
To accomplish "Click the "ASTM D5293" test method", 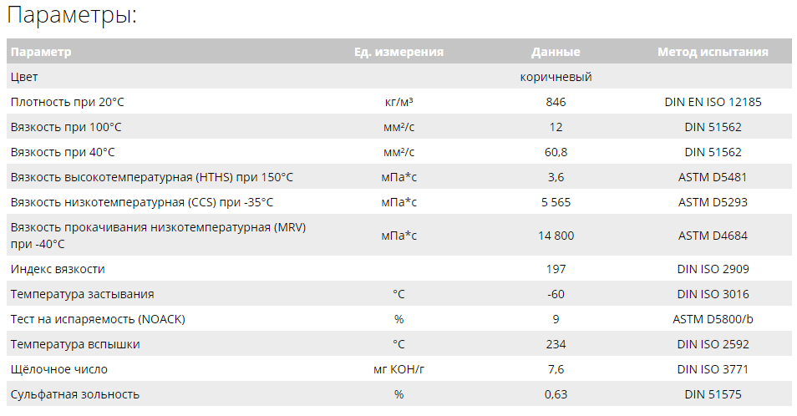I will coord(713,202).
